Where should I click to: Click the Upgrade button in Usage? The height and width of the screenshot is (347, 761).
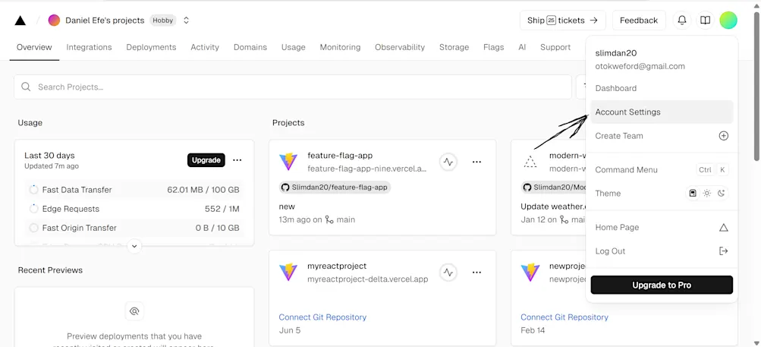[x=206, y=160]
